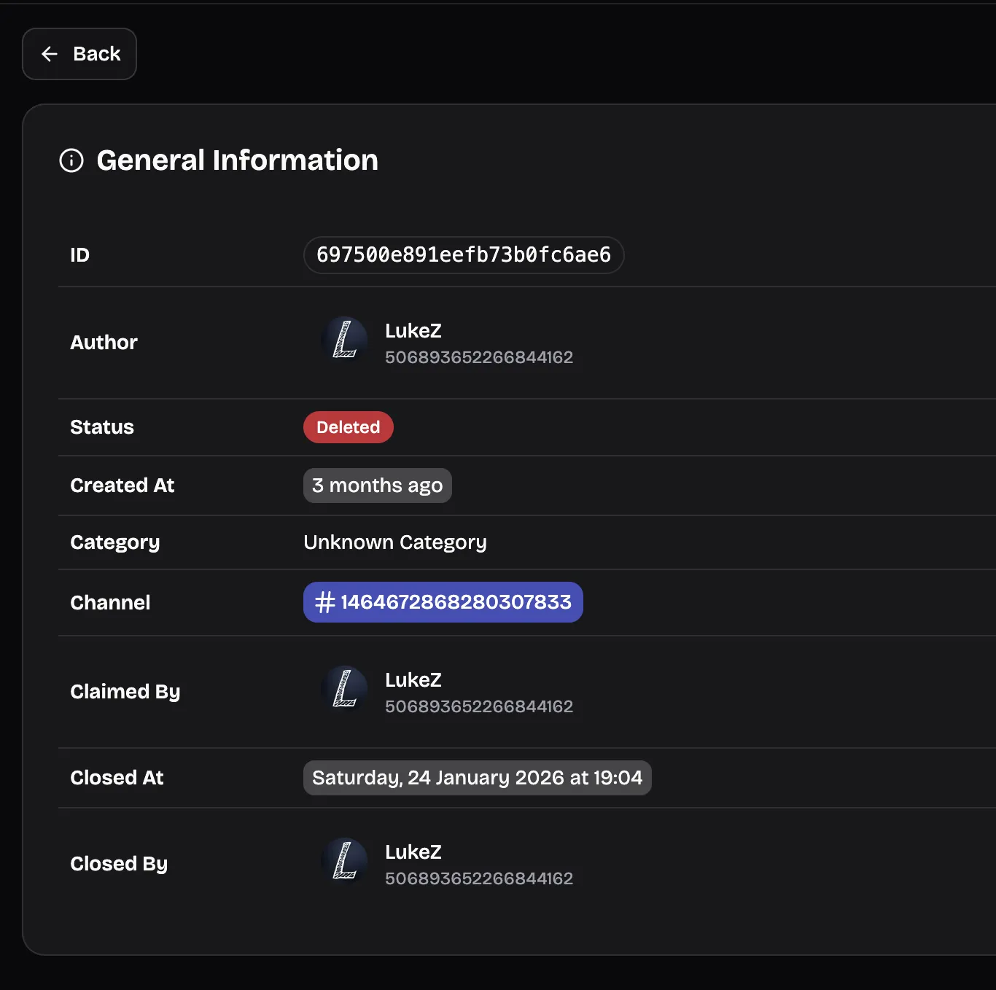Select the user ID in Claimed By row

click(x=479, y=706)
